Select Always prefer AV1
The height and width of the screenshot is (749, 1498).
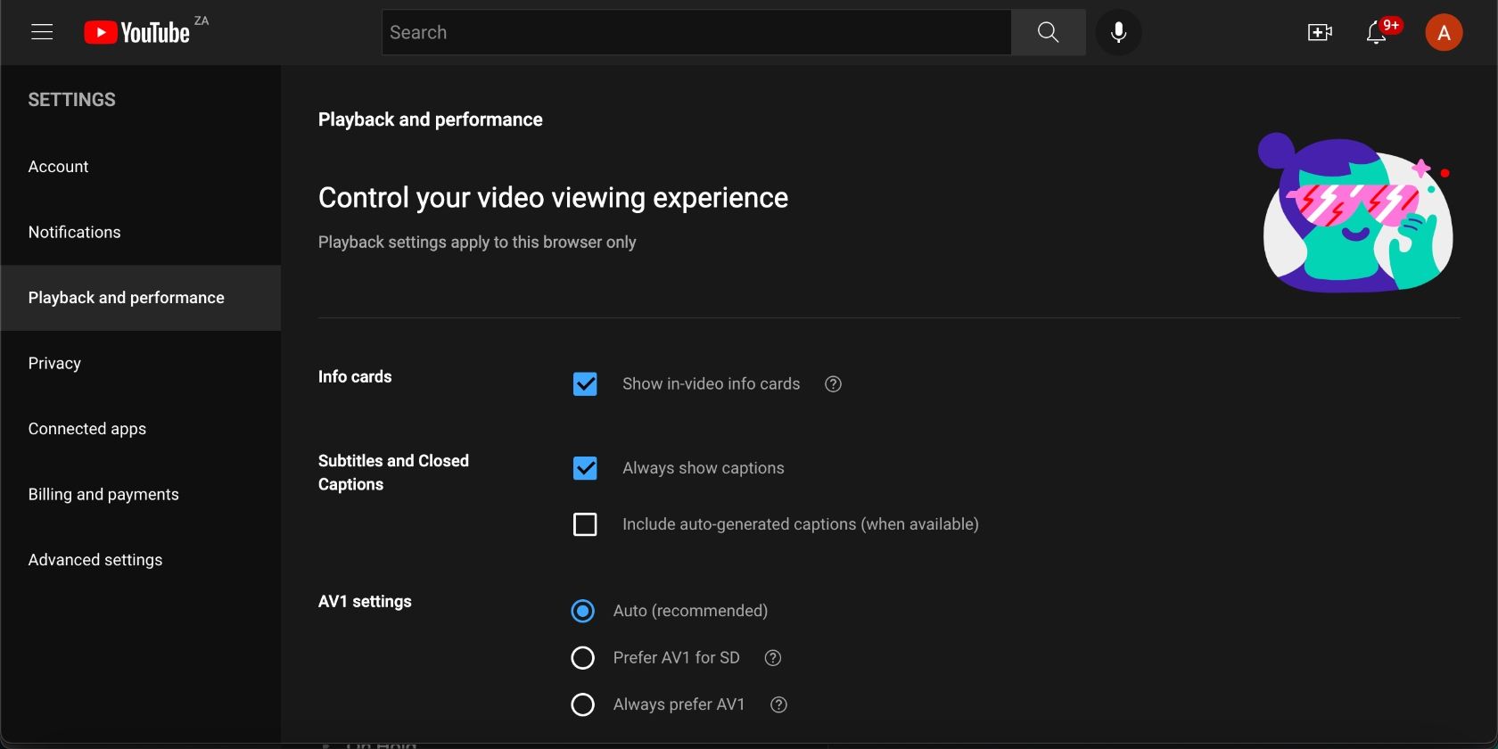(x=582, y=704)
